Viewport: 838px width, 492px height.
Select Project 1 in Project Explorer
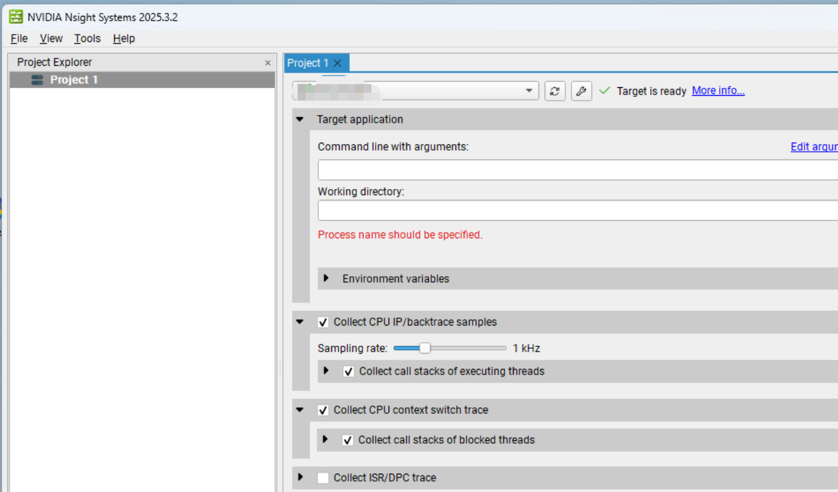pos(73,79)
